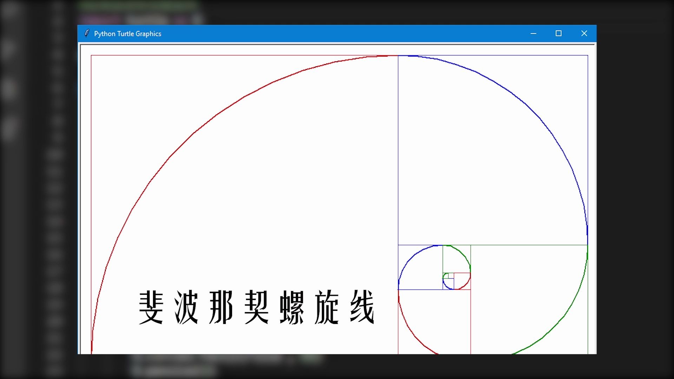Click the Tk feather icon in title bar
This screenshot has width=674, height=379.
tap(87, 33)
